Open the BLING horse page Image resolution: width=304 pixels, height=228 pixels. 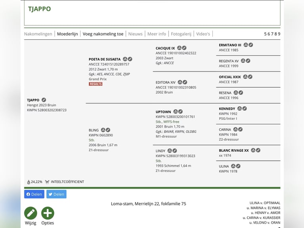(x=94, y=130)
